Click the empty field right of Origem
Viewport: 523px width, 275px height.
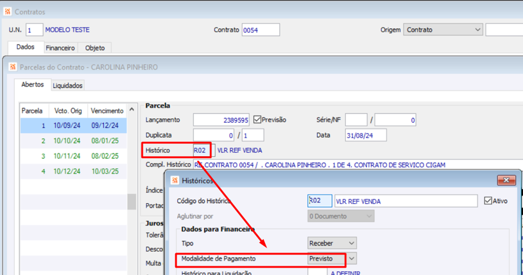point(504,30)
